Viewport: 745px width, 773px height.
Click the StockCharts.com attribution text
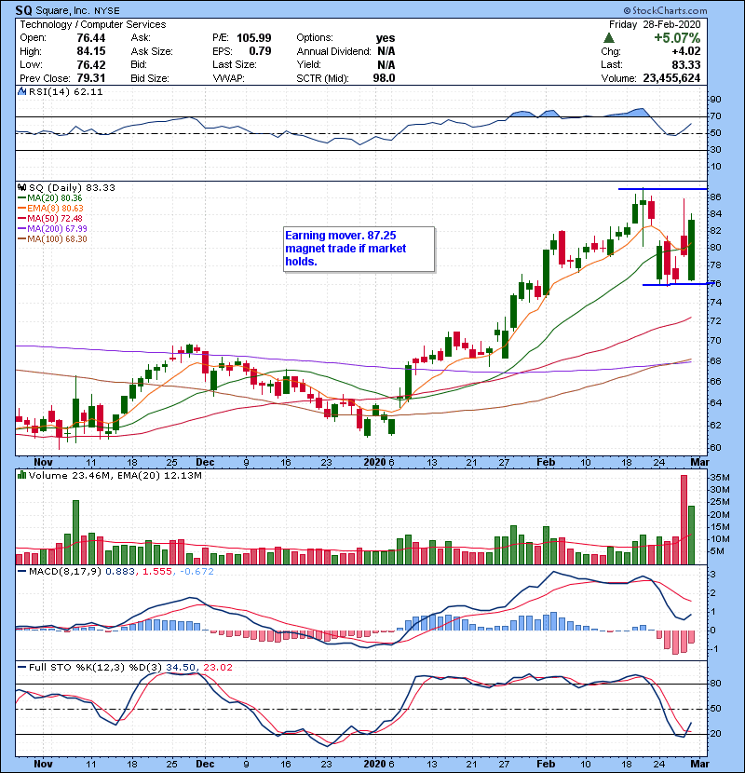665,10
